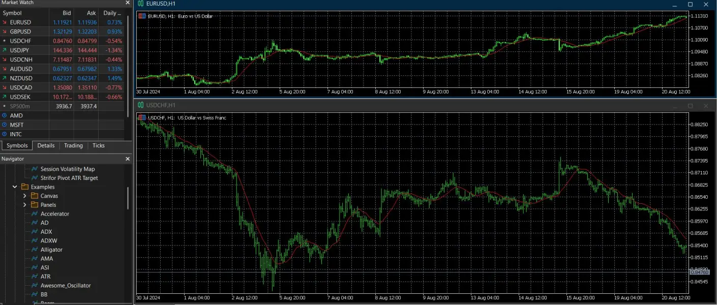Click the Navigator panel vertical scrollbar
The width and height of the screenshot is (717, 305).
click(x=128, y=198)
